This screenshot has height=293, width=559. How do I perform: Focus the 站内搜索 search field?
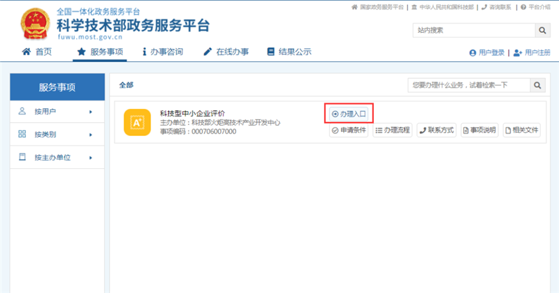point(473,31)
